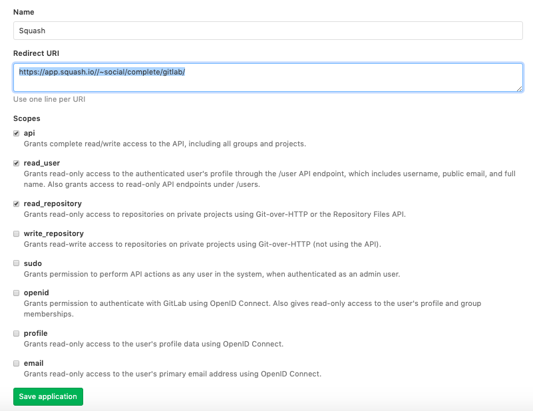Disable the read_repository scope checkbox
The width and height of the screenshot is (533, 411).
[x=17, y=204]
